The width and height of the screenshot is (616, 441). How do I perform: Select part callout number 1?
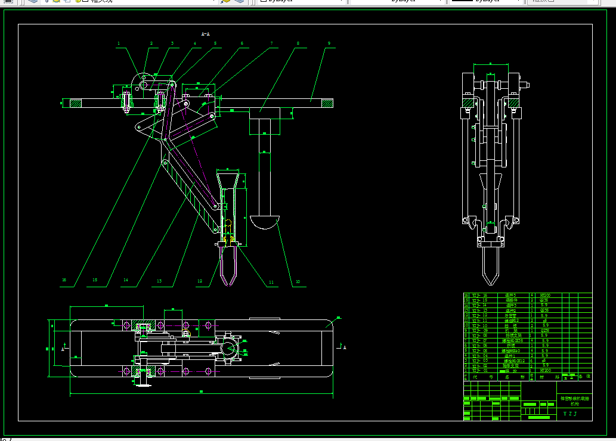tap(119, 44)
